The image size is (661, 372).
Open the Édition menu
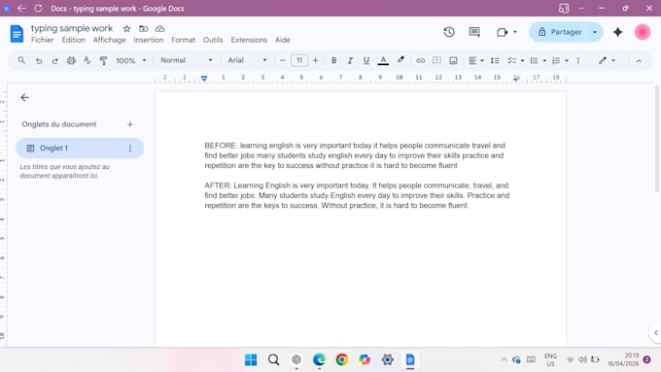coord(73,40)
